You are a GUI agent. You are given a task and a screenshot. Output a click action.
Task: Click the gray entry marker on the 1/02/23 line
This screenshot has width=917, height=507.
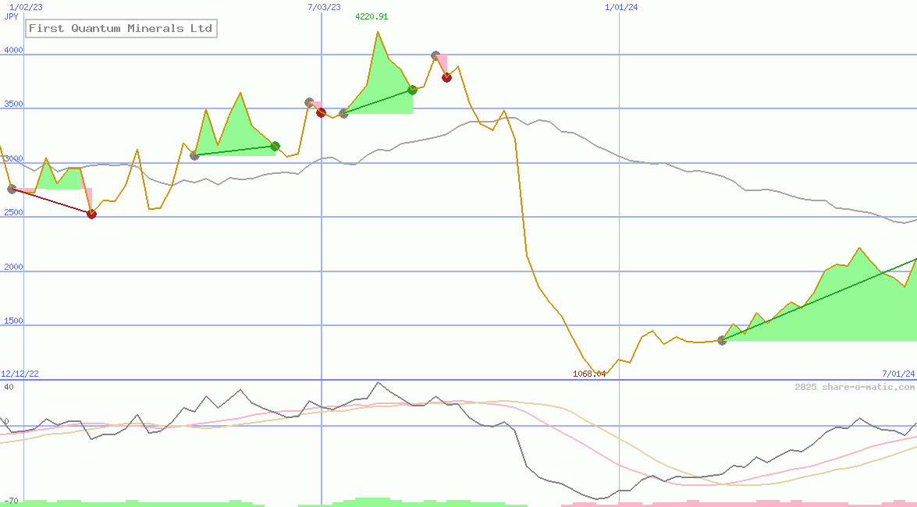pos(12,189)
